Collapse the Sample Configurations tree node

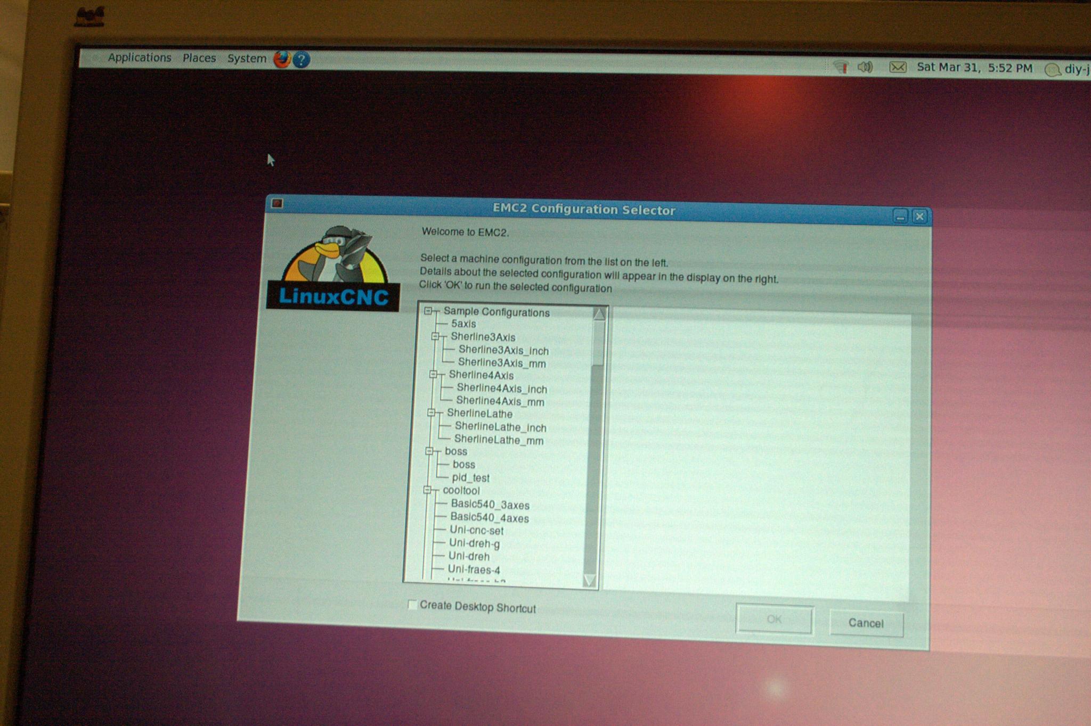pyautogui.click(x=428, y=311)
